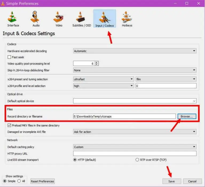
Task: Select the Input / Codecs cone icon
Action: click(x=105, y=17)
